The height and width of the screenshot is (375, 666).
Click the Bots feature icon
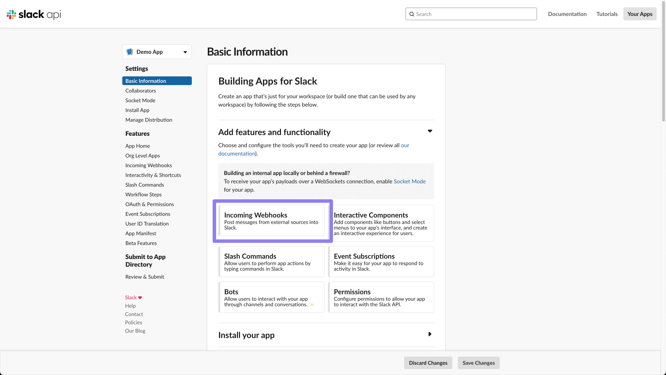coord(271,297)
